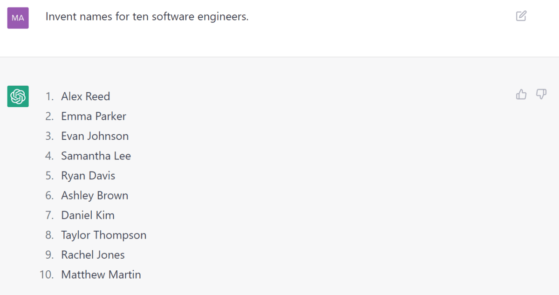The height and width of the screenshot is (295, 559).
Task: Click the last name Matthew Martin
Action: tap(101, 274)
